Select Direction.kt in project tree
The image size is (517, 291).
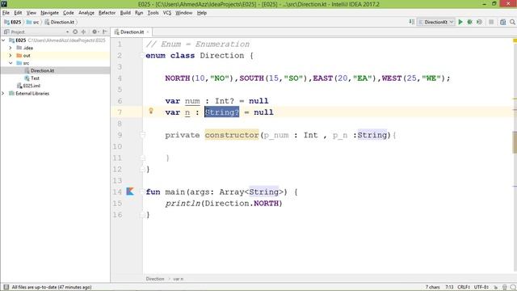tap(42, 70)
